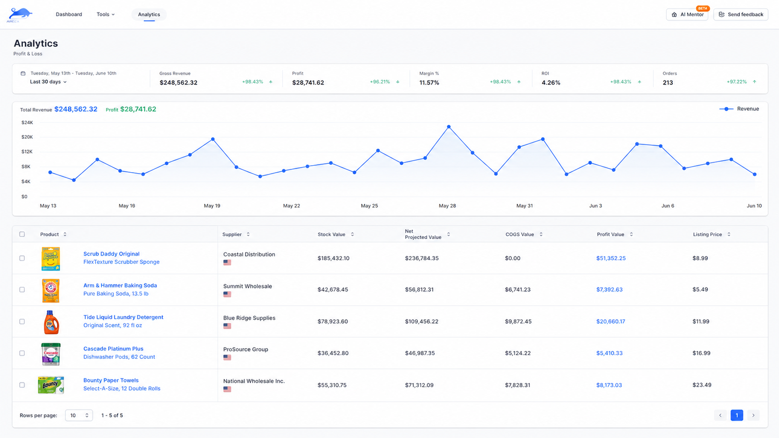Click the US flag under Coastal Distribution
This screenshot has width=779, height=438.
pyautogui.click(x=227, y=263)
